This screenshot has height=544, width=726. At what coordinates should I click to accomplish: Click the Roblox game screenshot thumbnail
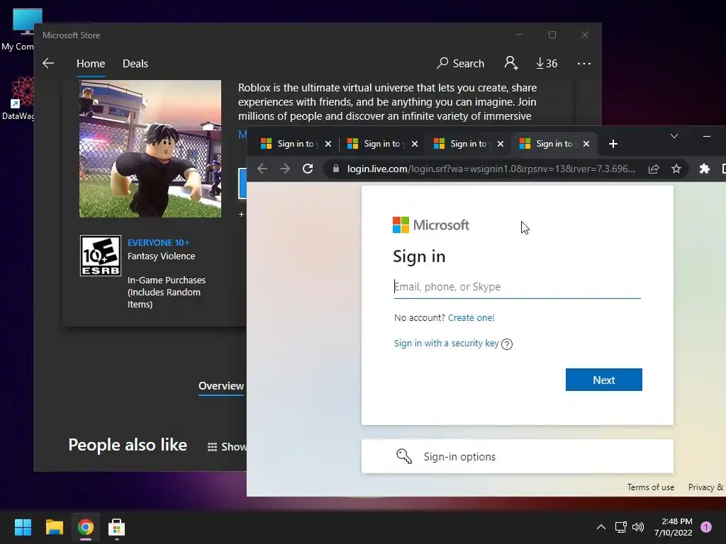point(150,149)
